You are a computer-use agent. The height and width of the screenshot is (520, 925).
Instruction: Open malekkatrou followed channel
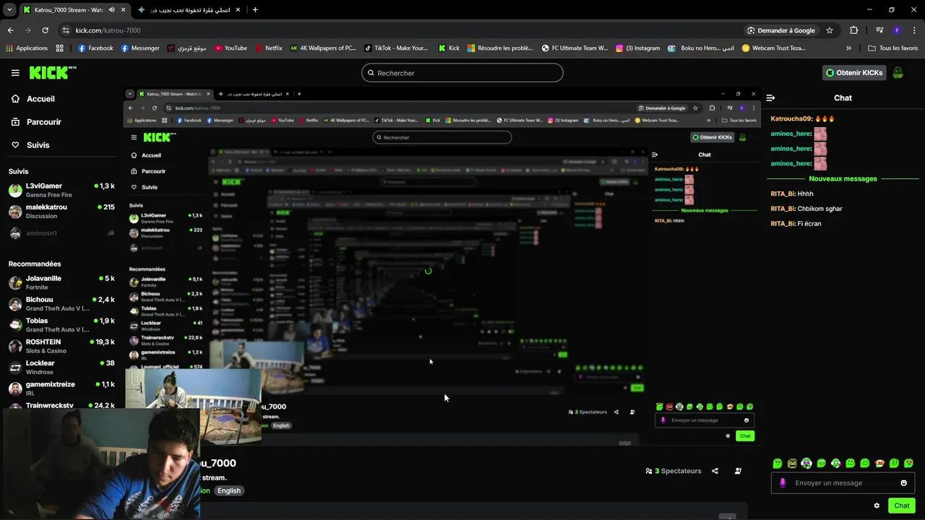point(61,212)
